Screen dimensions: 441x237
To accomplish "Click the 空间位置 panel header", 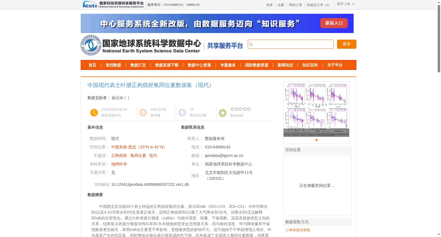I will tap(318, 150).
